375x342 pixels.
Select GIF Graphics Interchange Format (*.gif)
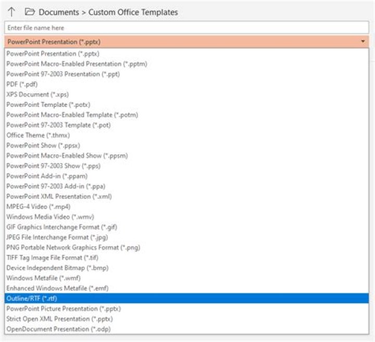pyautogui.click(x=186, y=227)
